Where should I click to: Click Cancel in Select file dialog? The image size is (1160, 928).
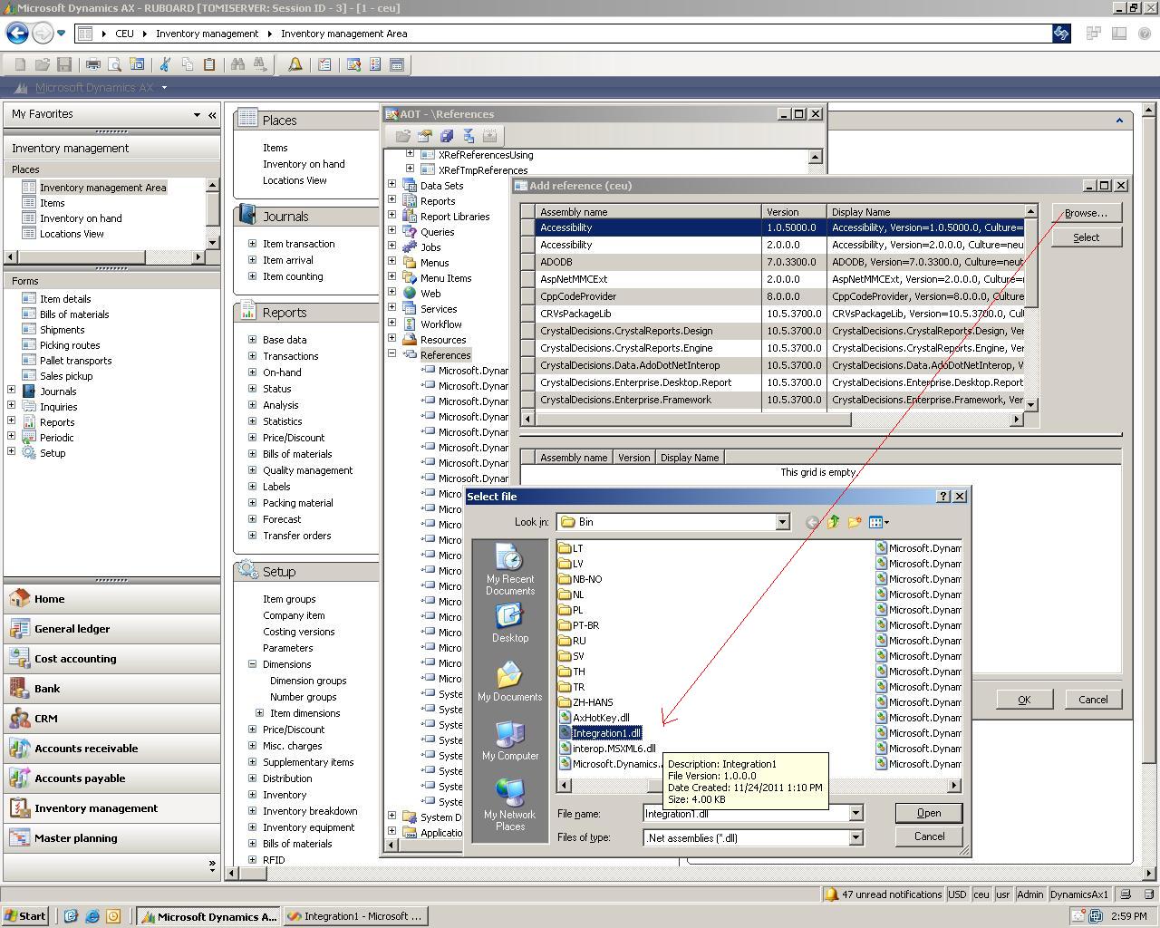928,836
